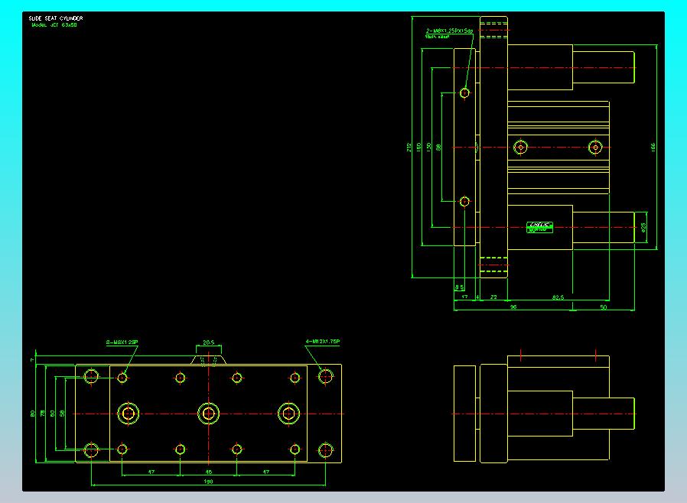Select the 82.5 length dimension
Screen dimensions: 687x503
[558, 297]
